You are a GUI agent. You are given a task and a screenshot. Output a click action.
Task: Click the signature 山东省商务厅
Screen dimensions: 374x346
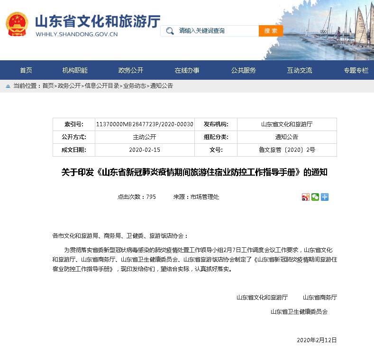[x=320, y=298]
